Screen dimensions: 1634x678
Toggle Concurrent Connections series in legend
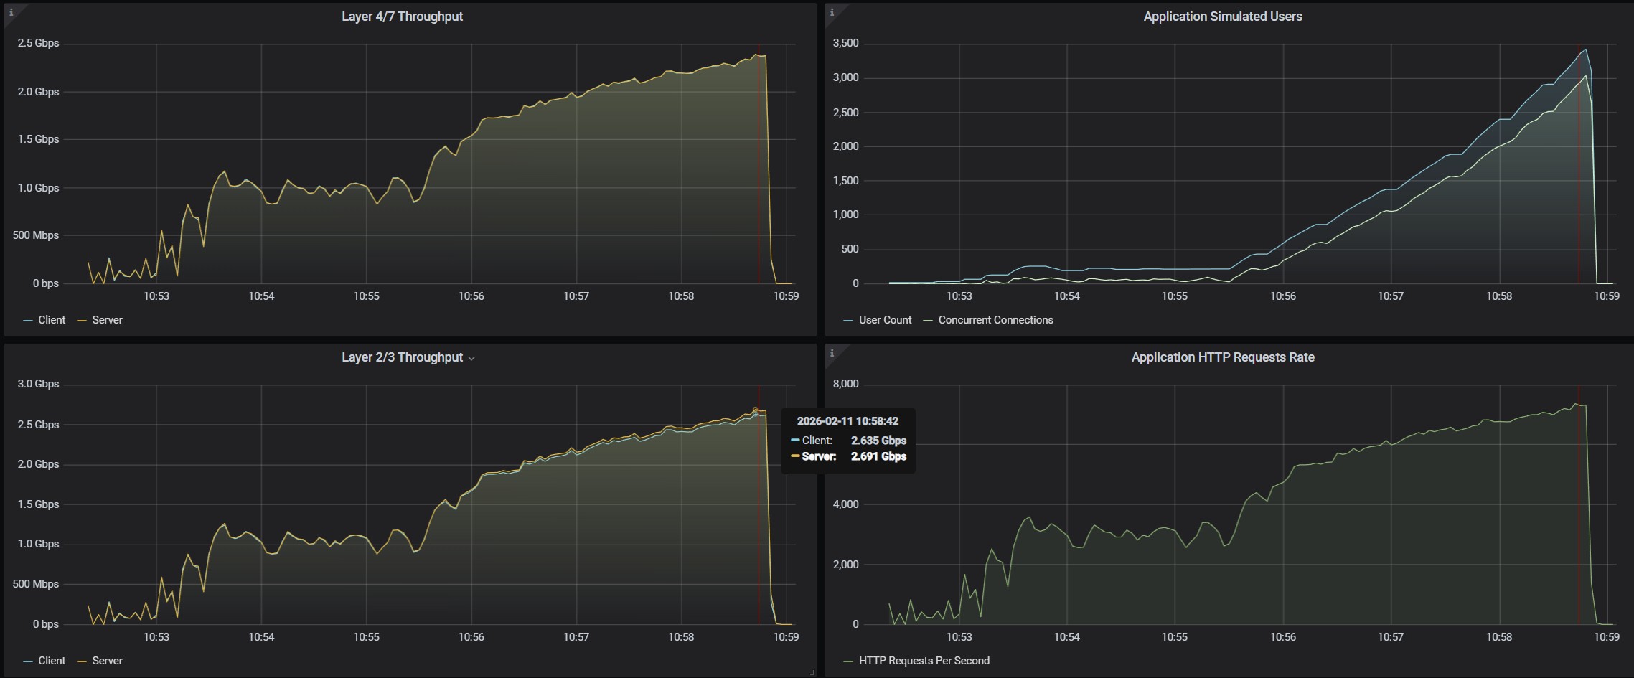pos(995,320)
